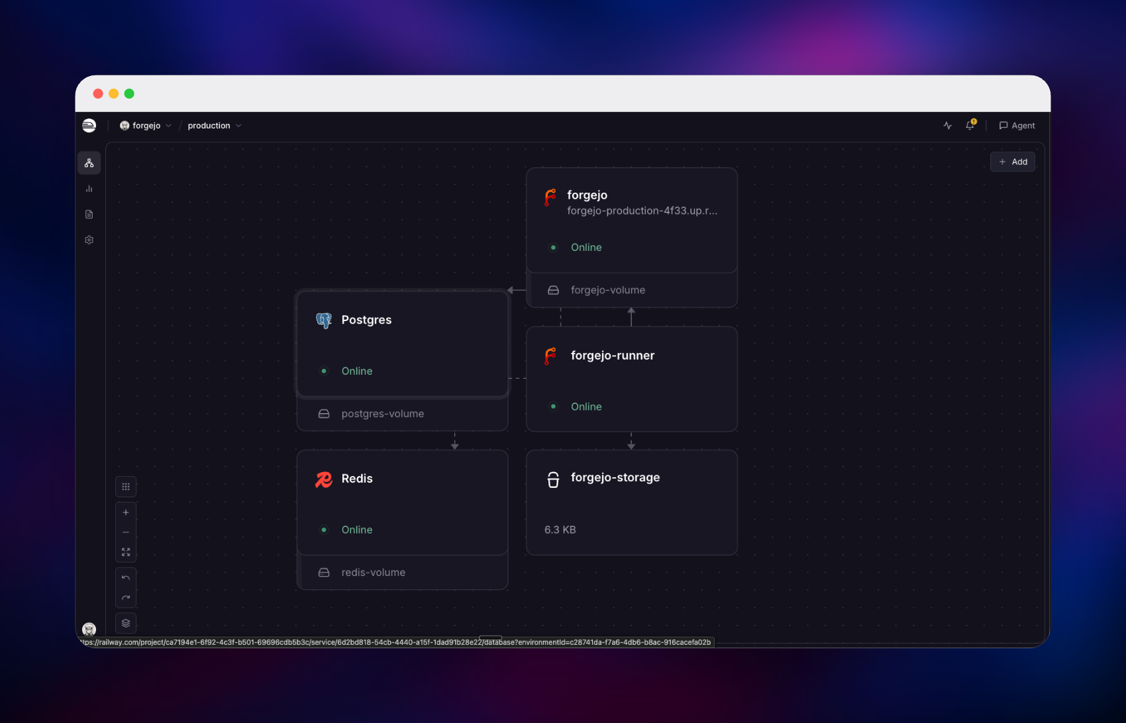
Task: Select the Postgres service card
Action: click(403, 344)
